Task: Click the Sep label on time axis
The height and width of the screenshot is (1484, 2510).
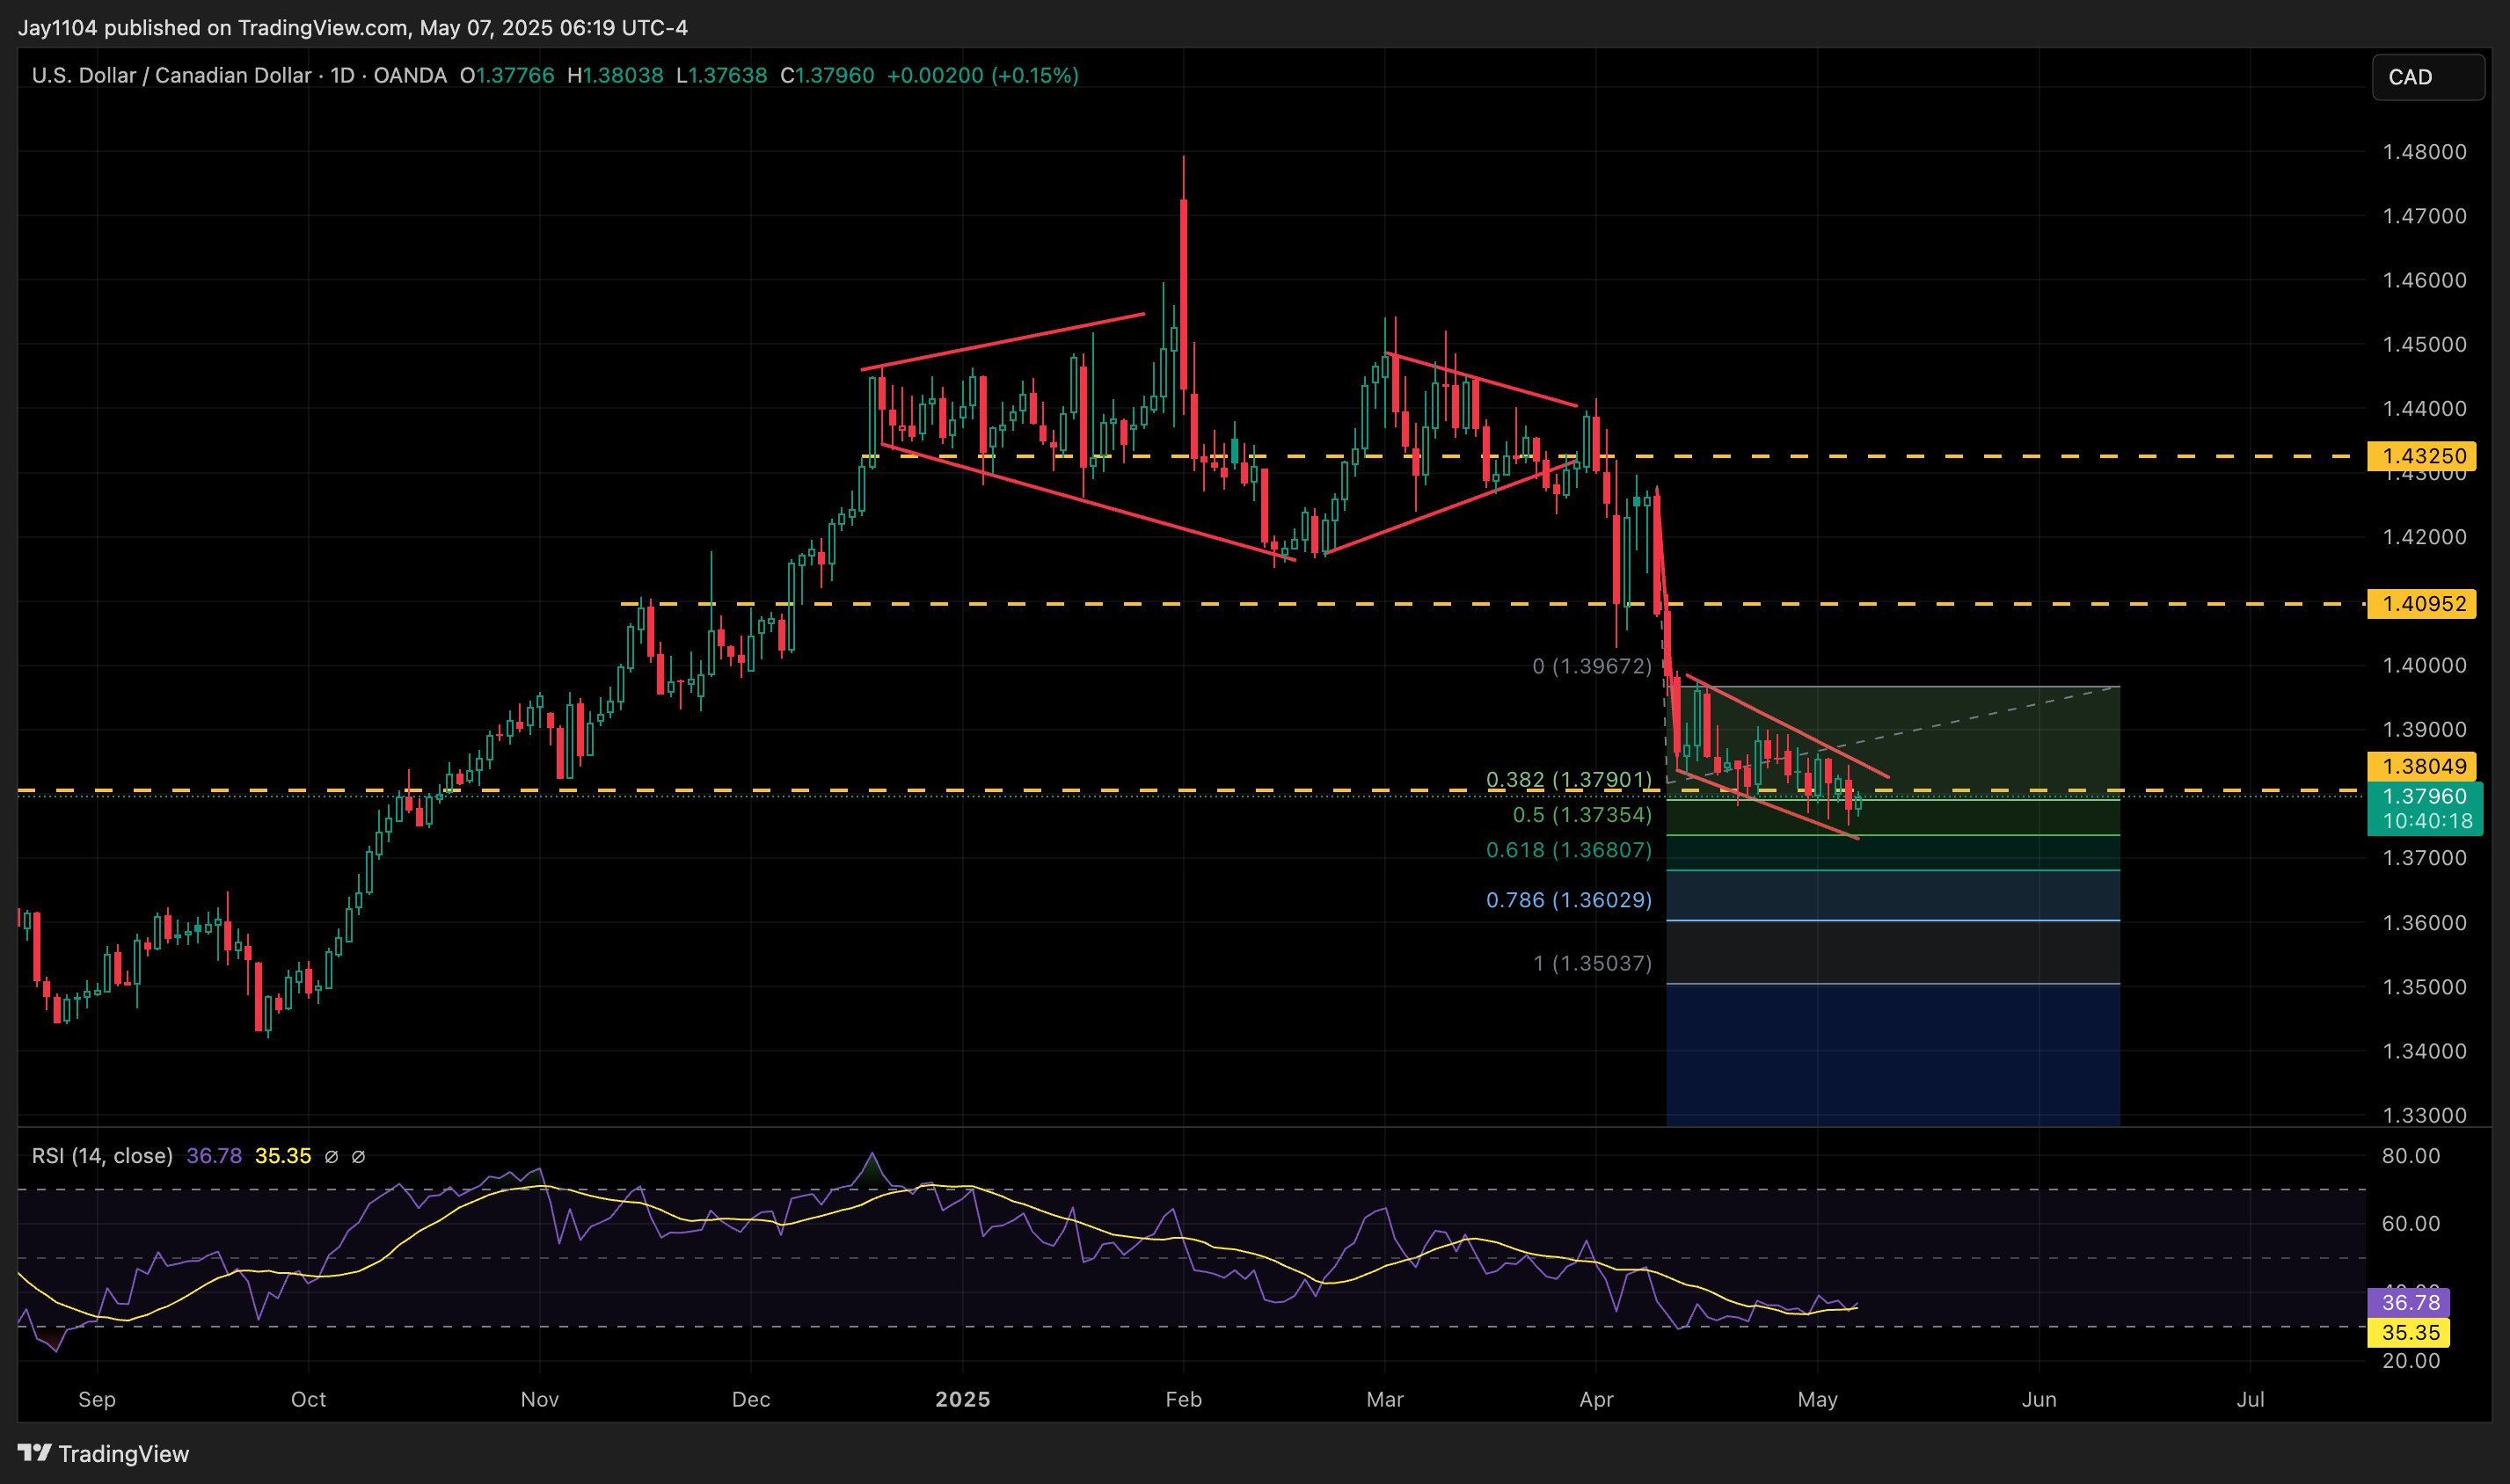Action: point(97,1399)
